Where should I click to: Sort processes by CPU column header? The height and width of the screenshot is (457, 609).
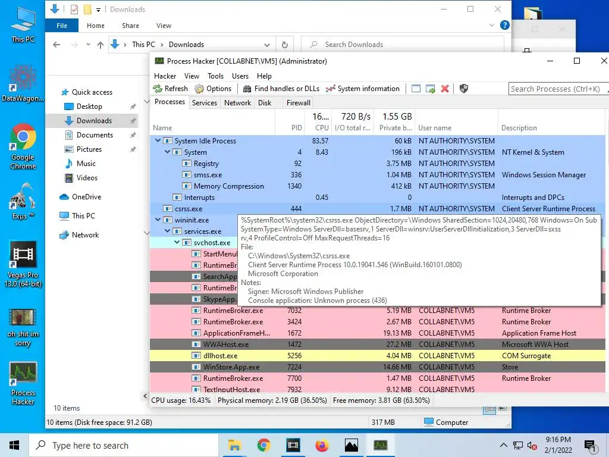click(x=318, y=122)
